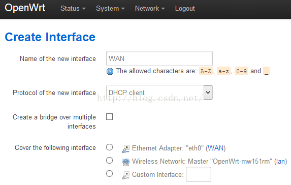
Task: Click the arrow on the protocol combo box
Action: (208, 92)
